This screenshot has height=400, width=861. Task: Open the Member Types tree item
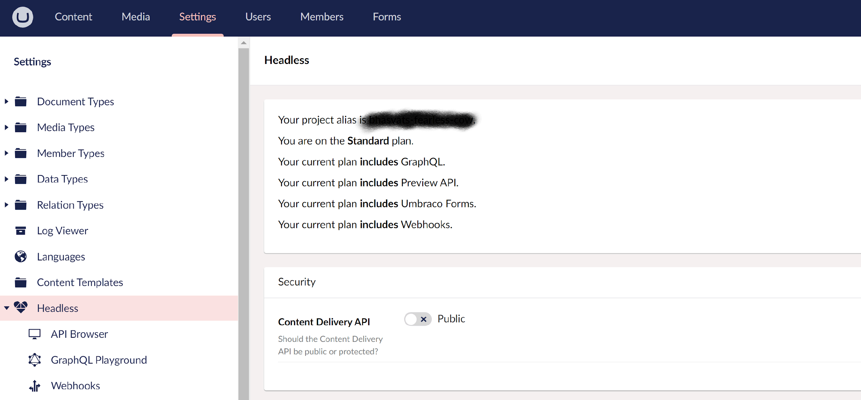tap(71, 153)
